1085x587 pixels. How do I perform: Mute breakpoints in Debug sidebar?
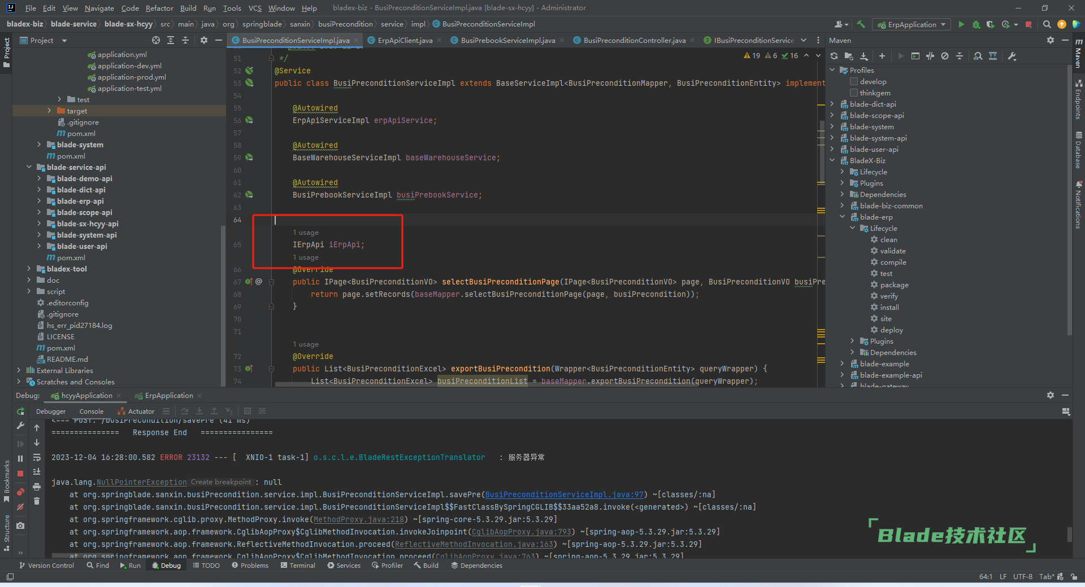(20, 507)
